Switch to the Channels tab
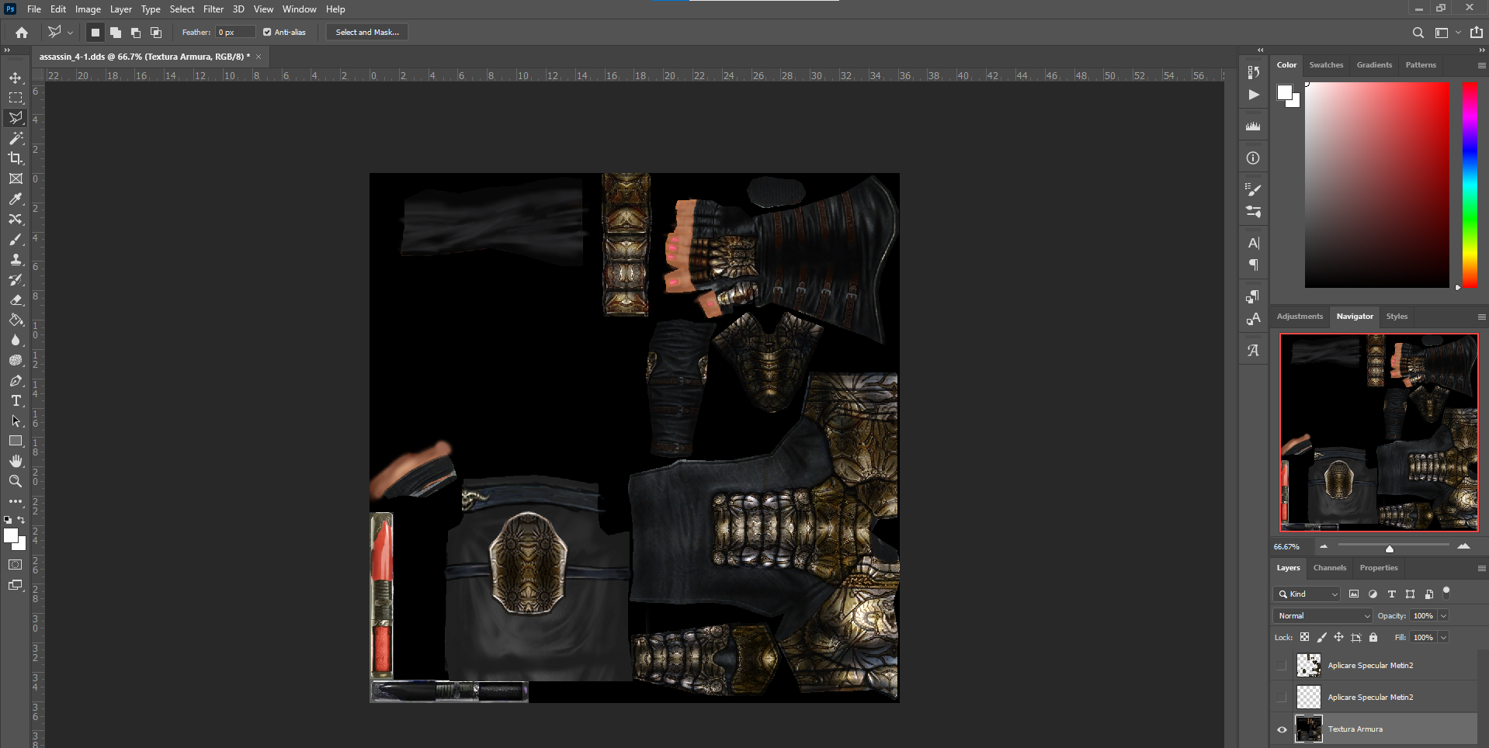This screenshot has height=748, width=1489. click(x=1330, y=568)
